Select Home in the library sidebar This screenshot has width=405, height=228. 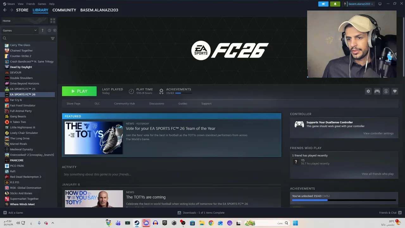[x=25, y=21]
